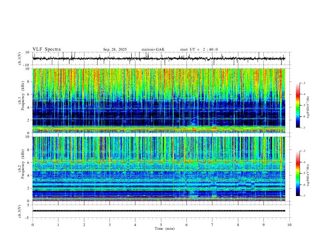The image size is (326, 252).
Task: Click the ch.1 PSD color bar
Action: pyautogui.click(x=298, y=105)
